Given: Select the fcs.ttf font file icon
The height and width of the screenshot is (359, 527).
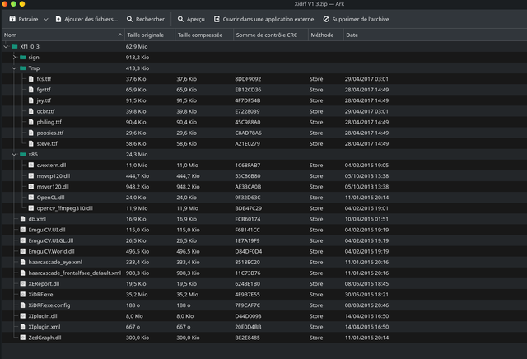Looking at the screenshot, I should click(x=30, y=79).
